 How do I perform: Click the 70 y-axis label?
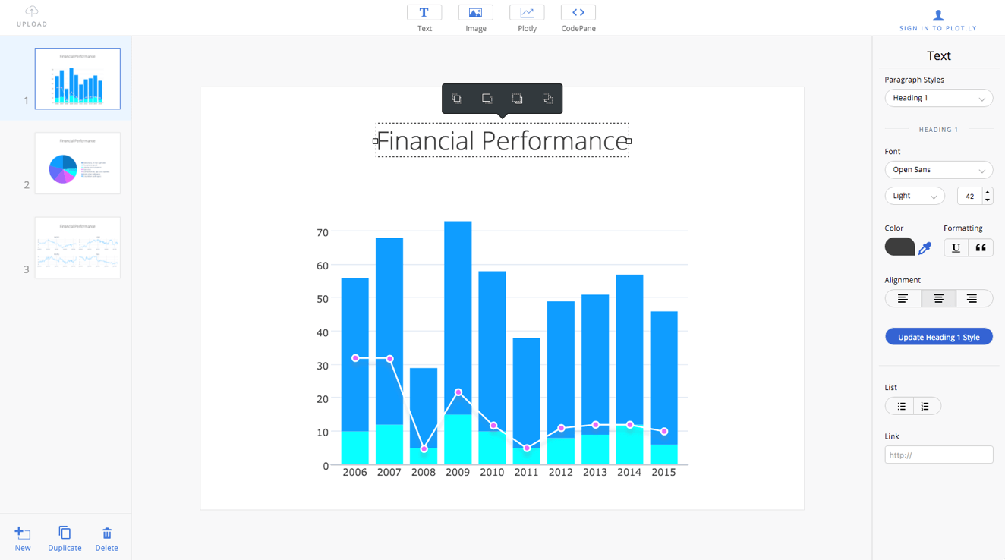click(x=322, y=232)
